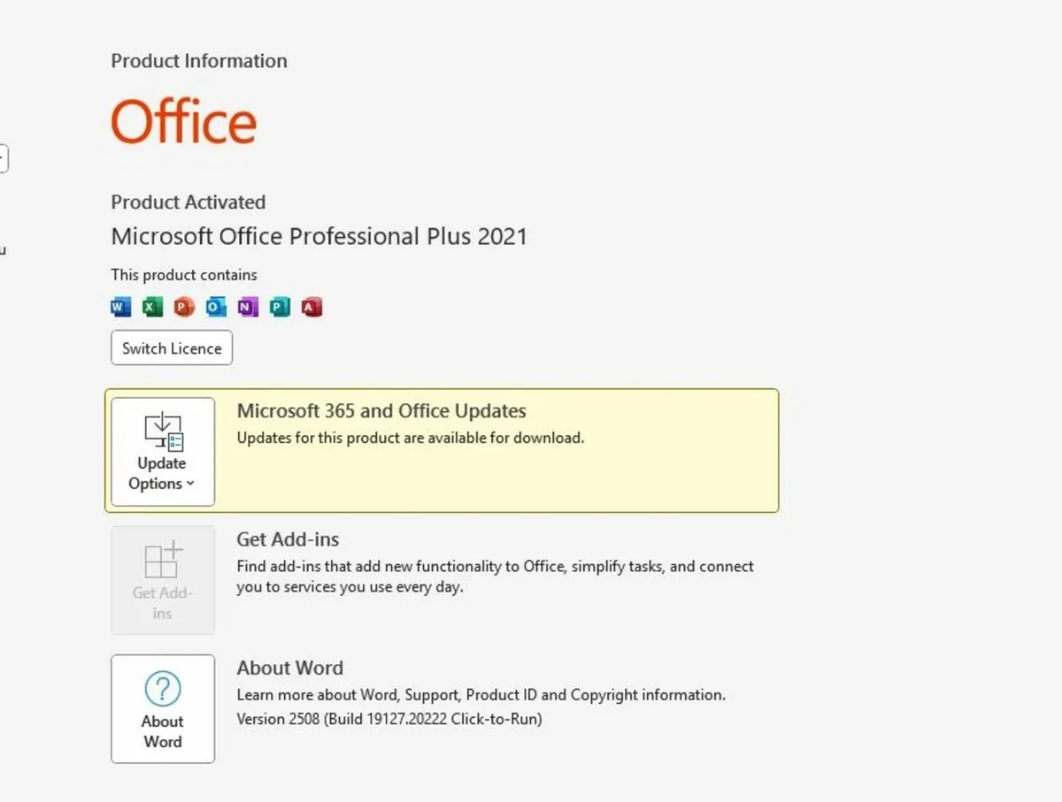
Task: Open the About Word tile with question mark
Action: 163,708
